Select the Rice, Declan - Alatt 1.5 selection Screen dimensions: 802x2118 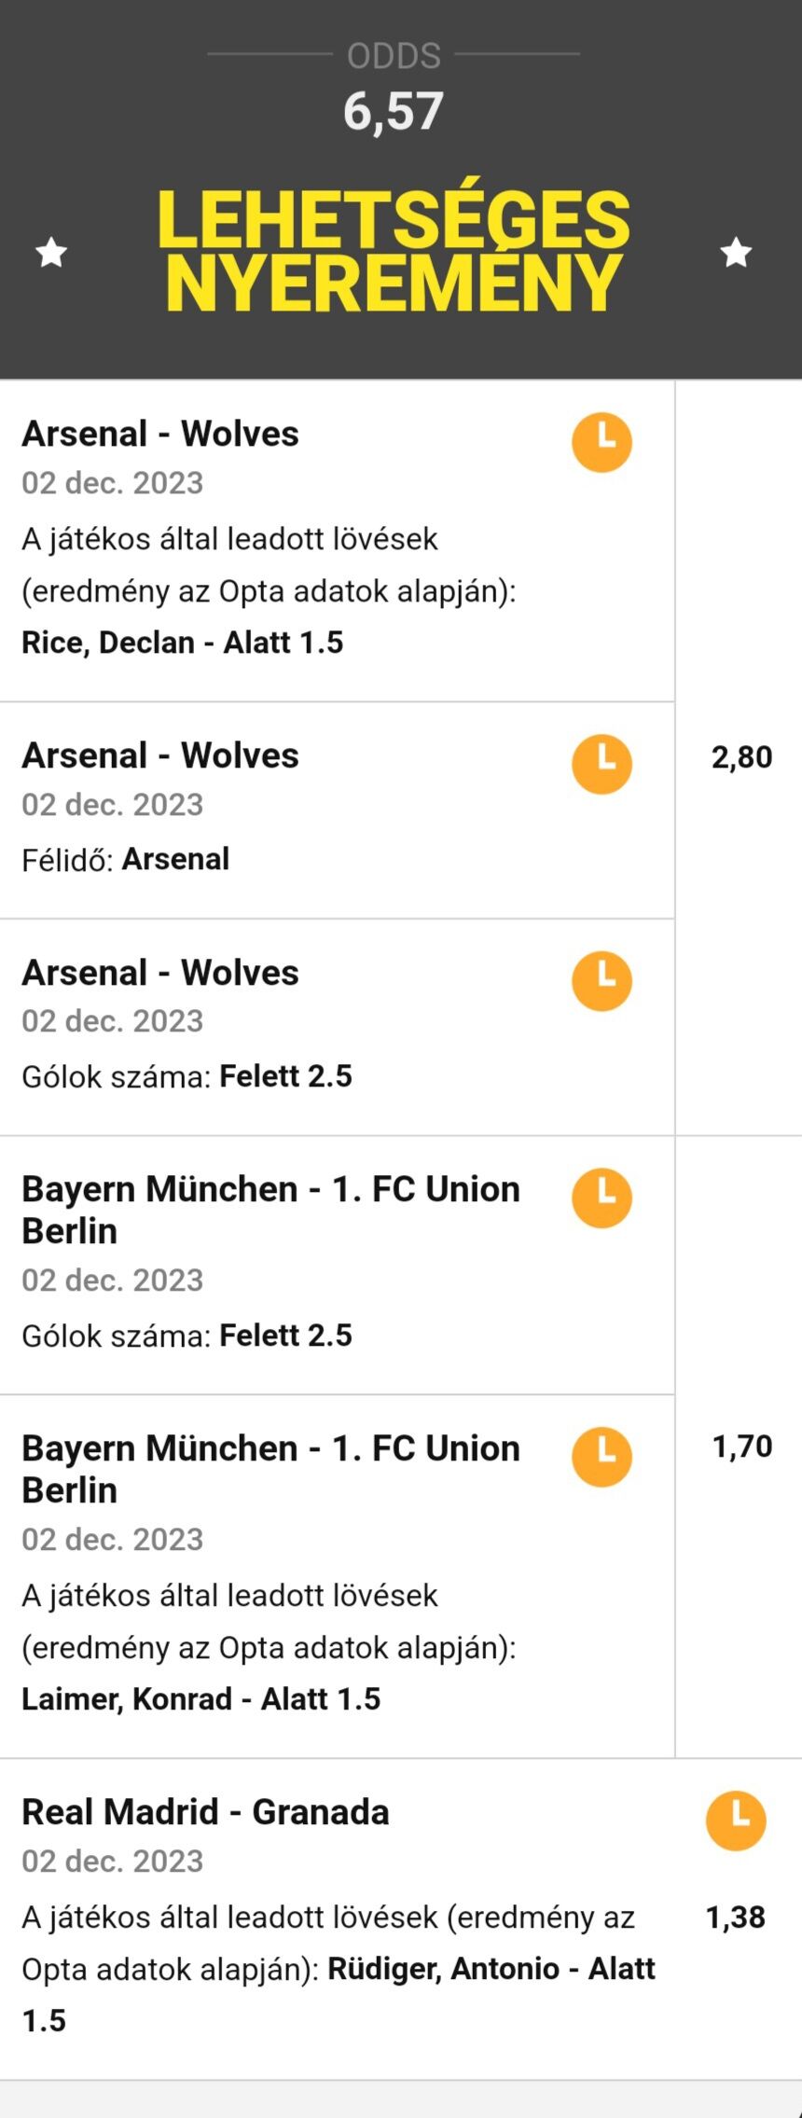pos(183,643)
